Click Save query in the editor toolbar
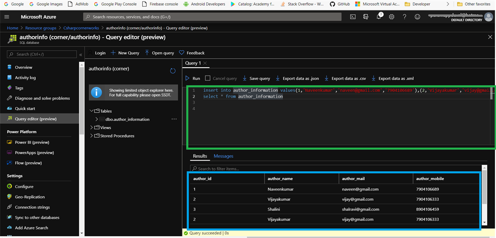The height and width of the screenshot is (238, 496). (256, 78)
